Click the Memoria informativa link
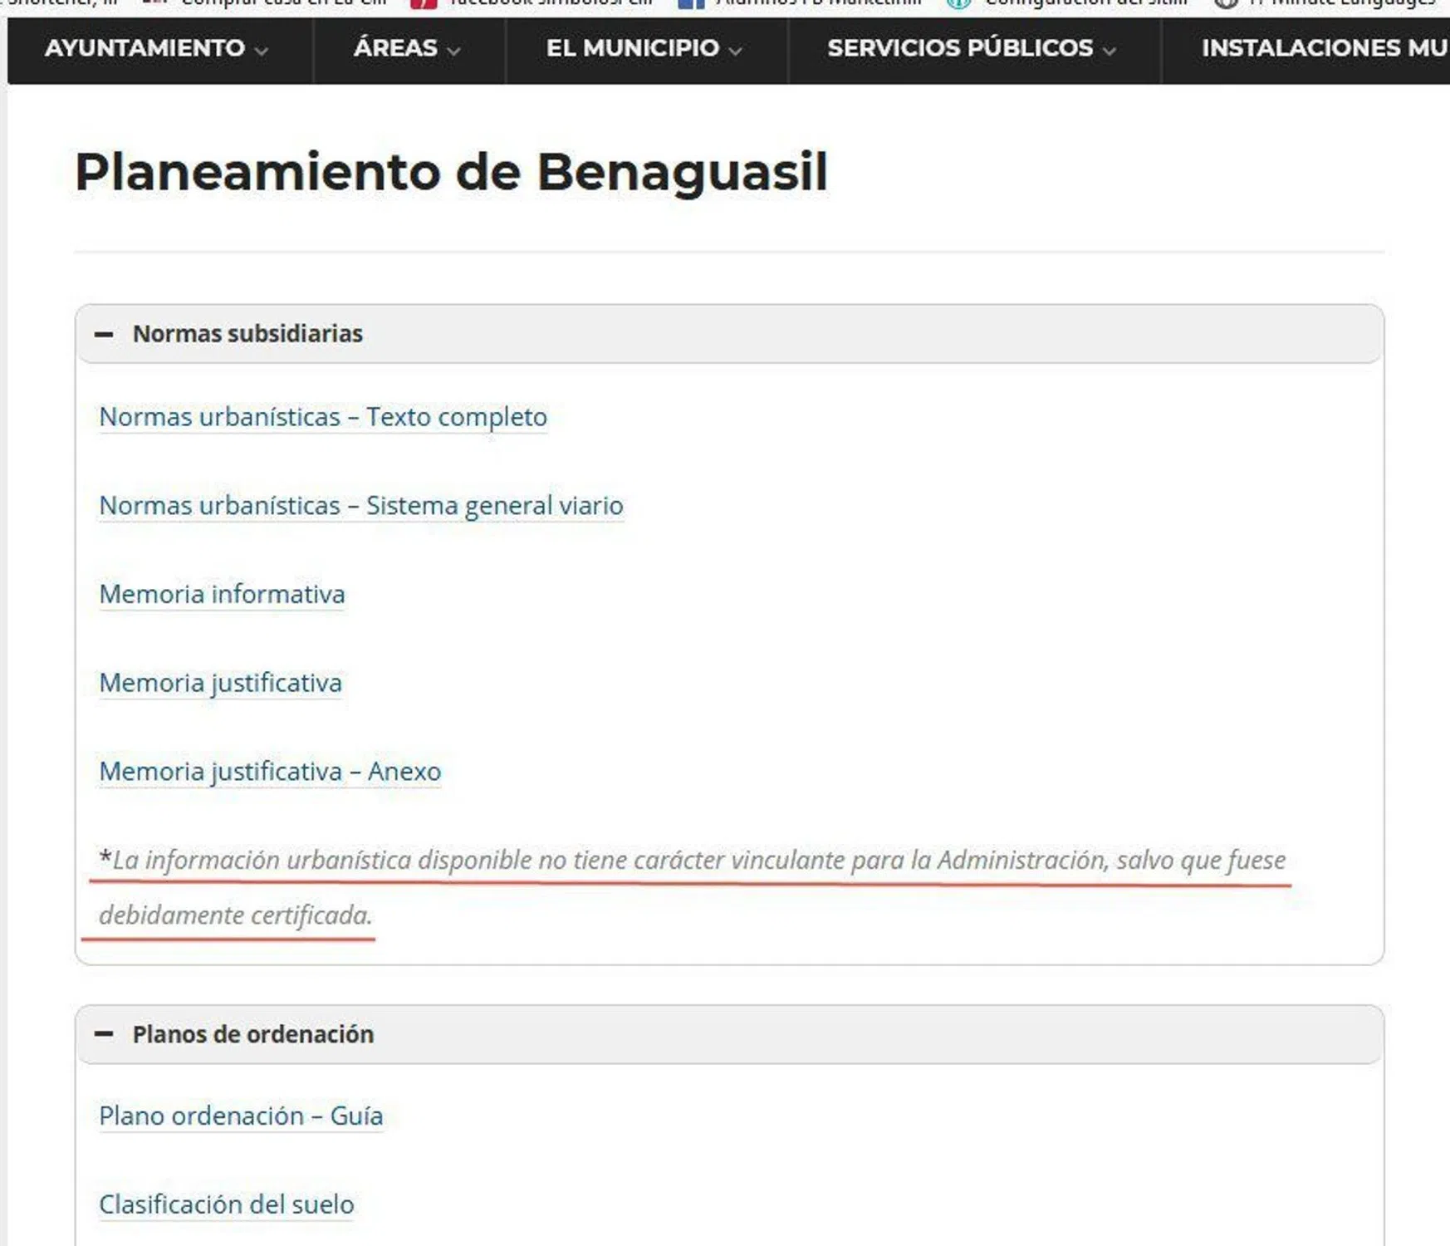Screen dimensions: 1450x1246 click(x=222, y=595)
